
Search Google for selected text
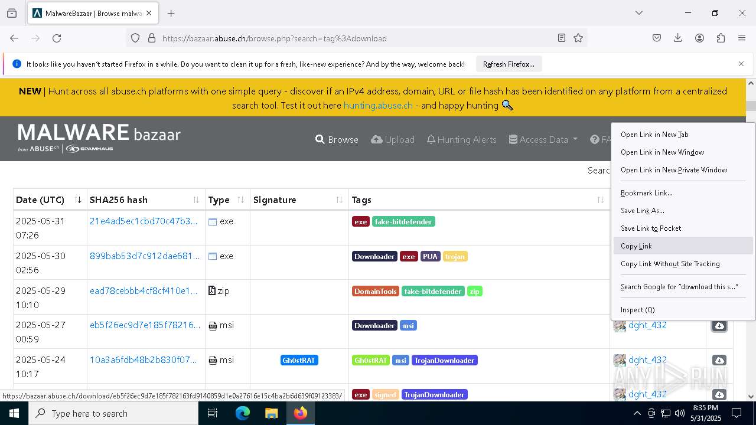[683, 287]
